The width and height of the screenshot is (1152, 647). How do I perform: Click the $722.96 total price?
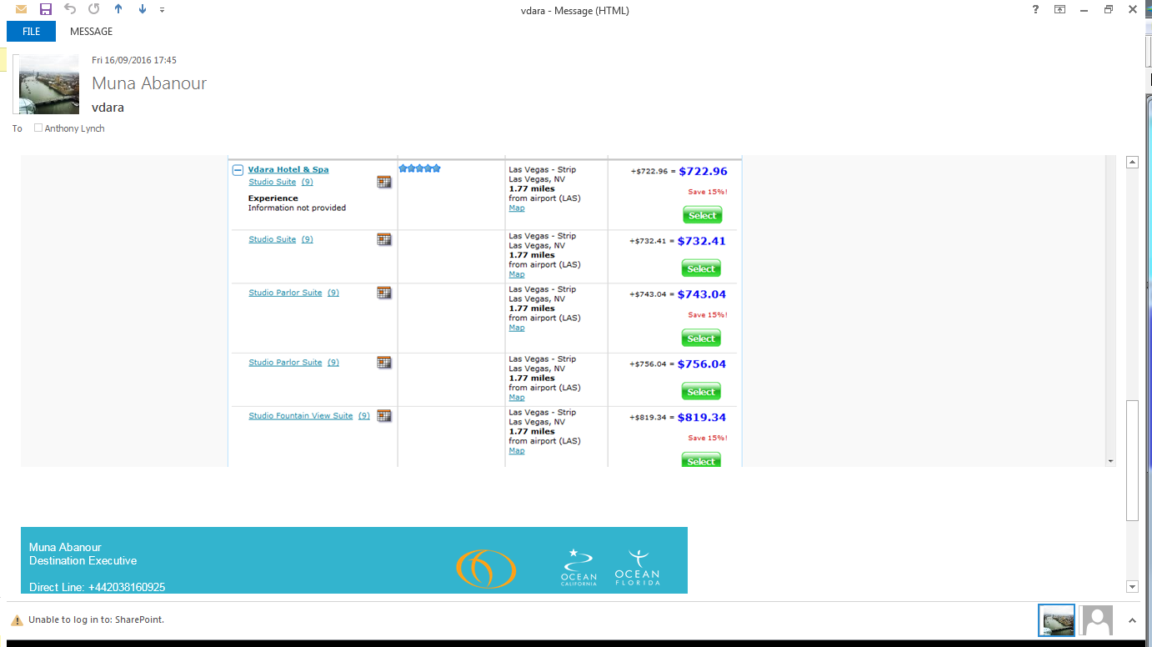tap(703, 172)
